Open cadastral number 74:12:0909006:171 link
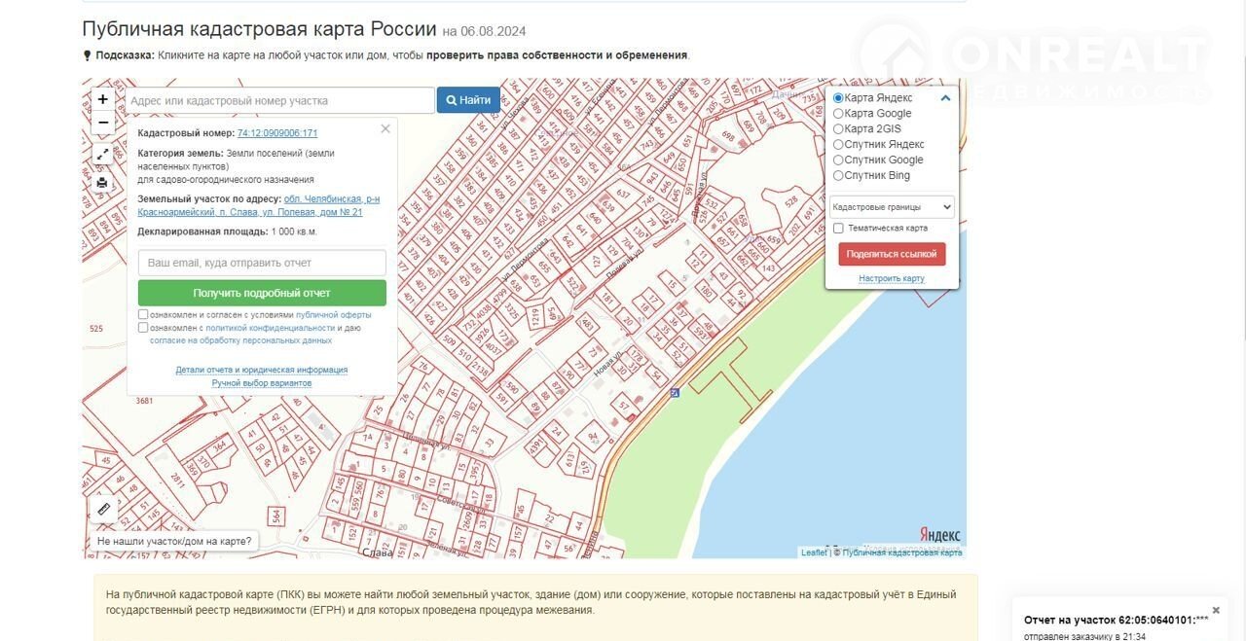 tap(277, 133)
